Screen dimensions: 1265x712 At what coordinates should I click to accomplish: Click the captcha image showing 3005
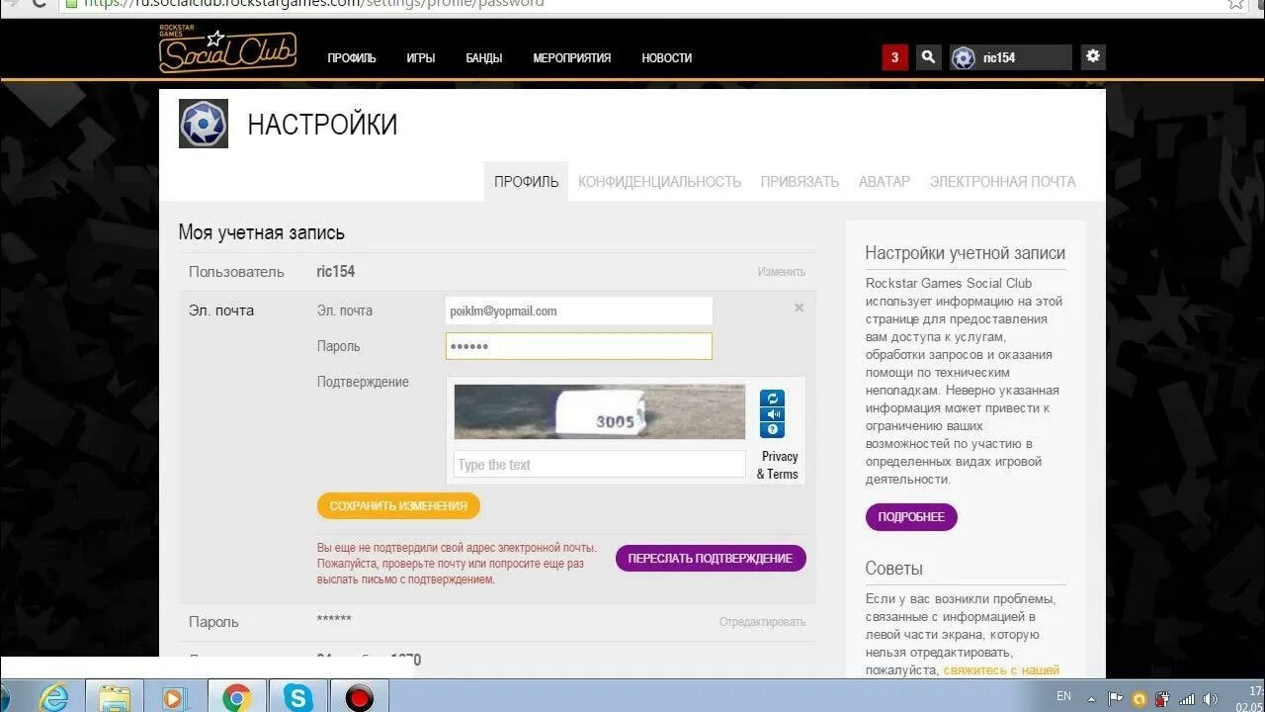pos(600,411)
